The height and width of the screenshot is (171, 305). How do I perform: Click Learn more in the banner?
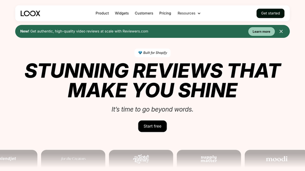[x=261, y=32]
